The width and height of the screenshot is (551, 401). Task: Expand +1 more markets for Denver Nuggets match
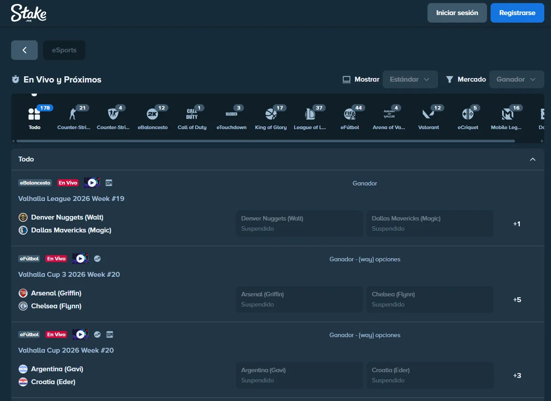click(x=517, y=224)
